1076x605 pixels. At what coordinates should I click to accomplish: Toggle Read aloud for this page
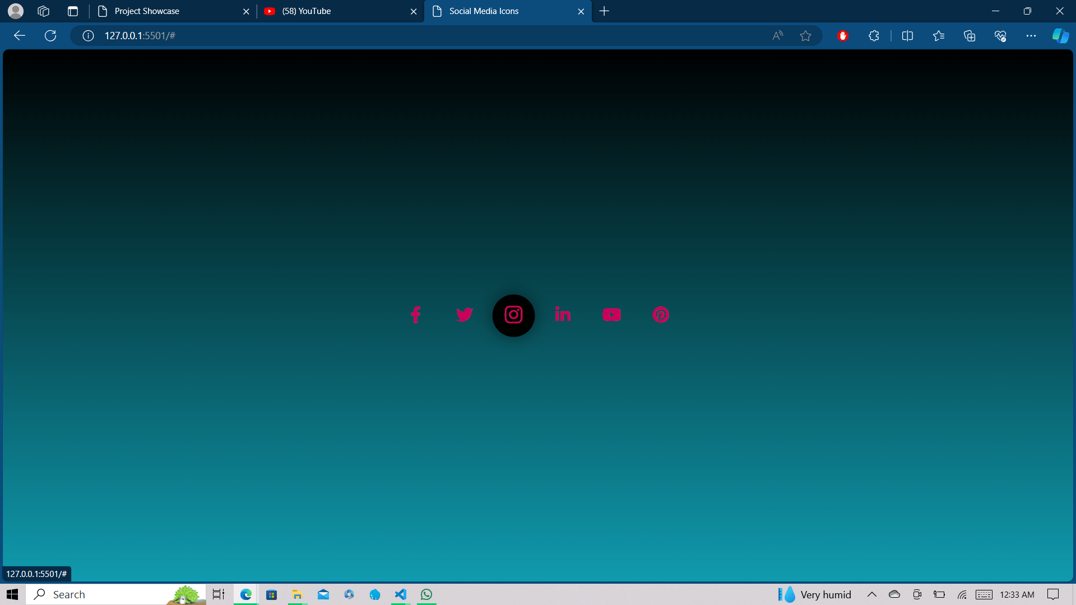[777, 36]
